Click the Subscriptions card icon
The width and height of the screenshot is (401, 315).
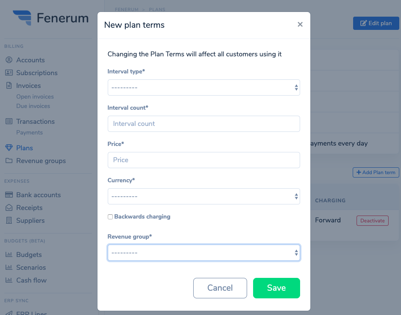9,73
